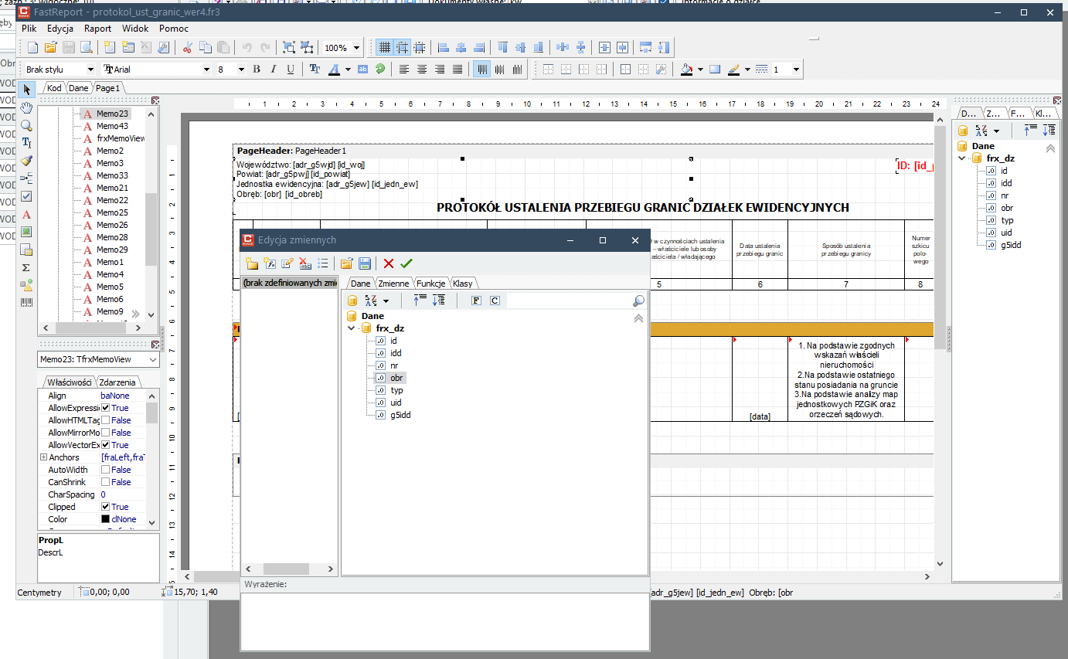Click the Bold formatting button
Viewport: 1068px width, 659px height.
257,70
